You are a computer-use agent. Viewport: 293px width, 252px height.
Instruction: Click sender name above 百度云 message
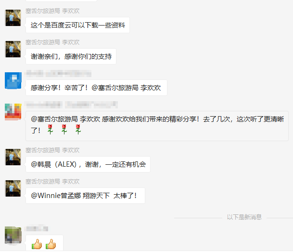pos(52,11)
